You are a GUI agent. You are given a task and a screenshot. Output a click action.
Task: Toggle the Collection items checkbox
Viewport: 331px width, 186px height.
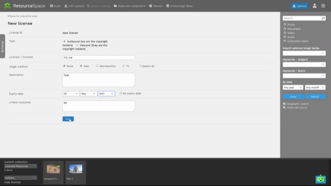(284, 41)
